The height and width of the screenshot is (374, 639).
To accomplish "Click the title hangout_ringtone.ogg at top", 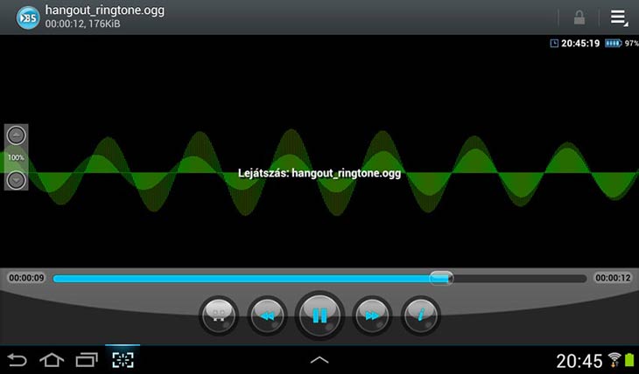I will point(105,10).
